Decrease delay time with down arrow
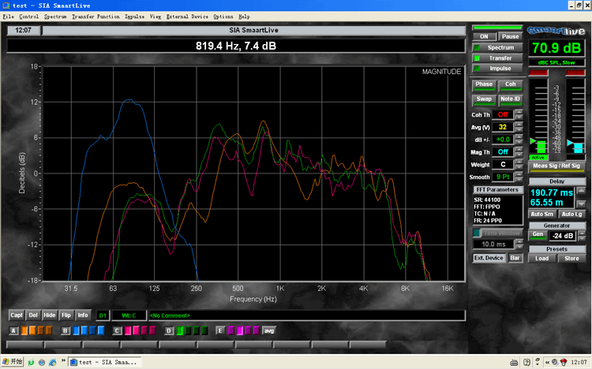The image size is (592, 369). (x=582, y=203)
